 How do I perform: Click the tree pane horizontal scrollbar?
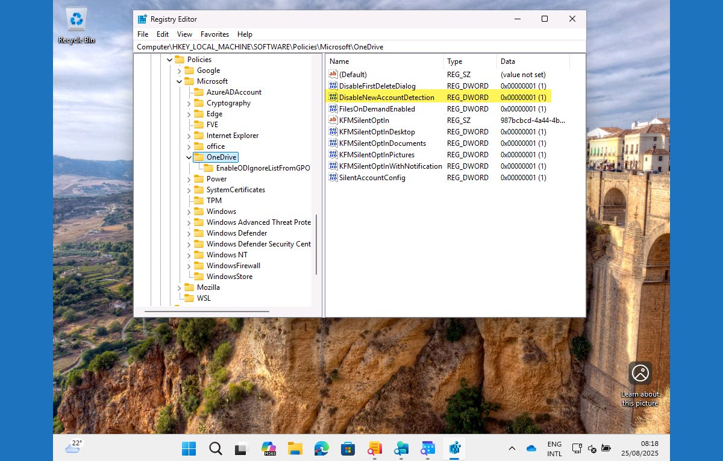click(x=207, y=312)
